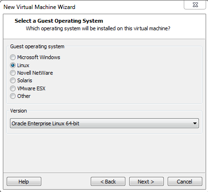The width and height of the screenshot is (208, 192).
Task: Choose Novell NetWare as guest OS
Action: (x=13, y=73)
